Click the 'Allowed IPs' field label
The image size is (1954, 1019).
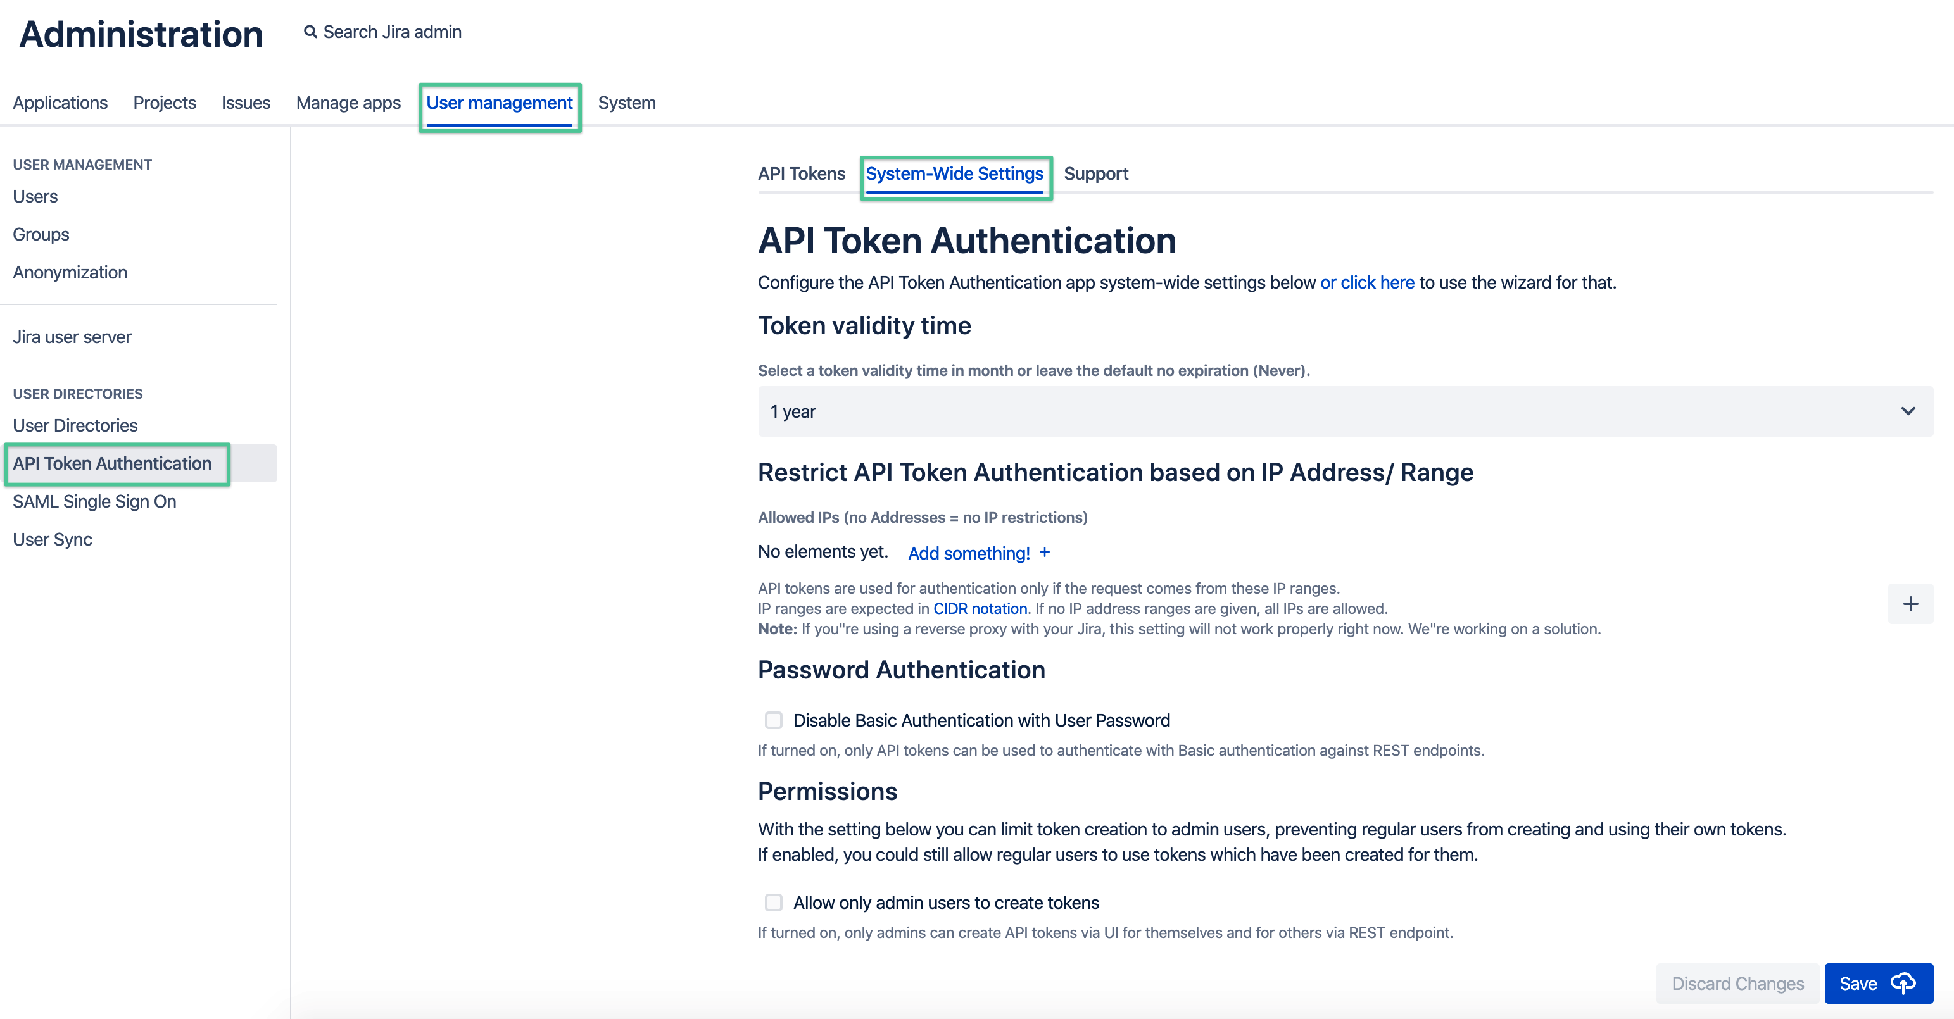(x=923, y=517)
